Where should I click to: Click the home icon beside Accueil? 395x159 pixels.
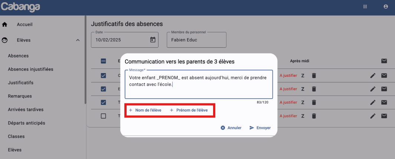coord(5,25)
